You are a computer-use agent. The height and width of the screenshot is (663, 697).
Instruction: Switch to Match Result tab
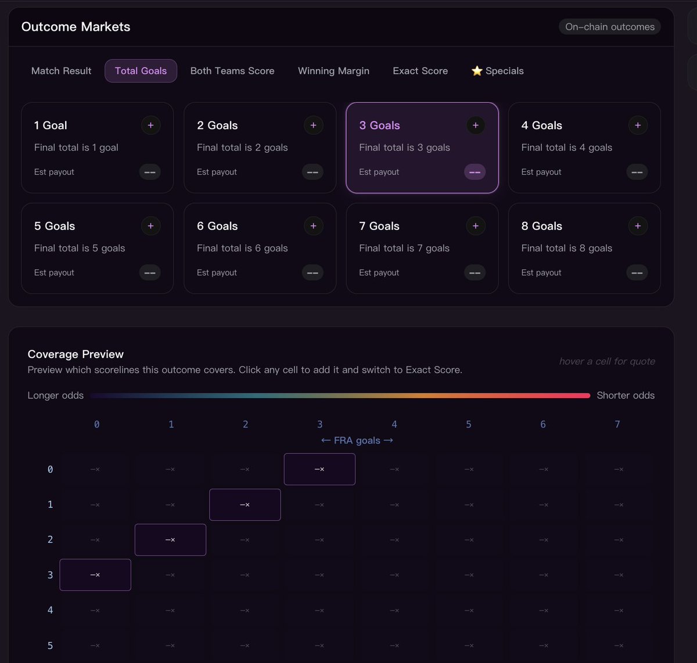(x=62, y=71)
